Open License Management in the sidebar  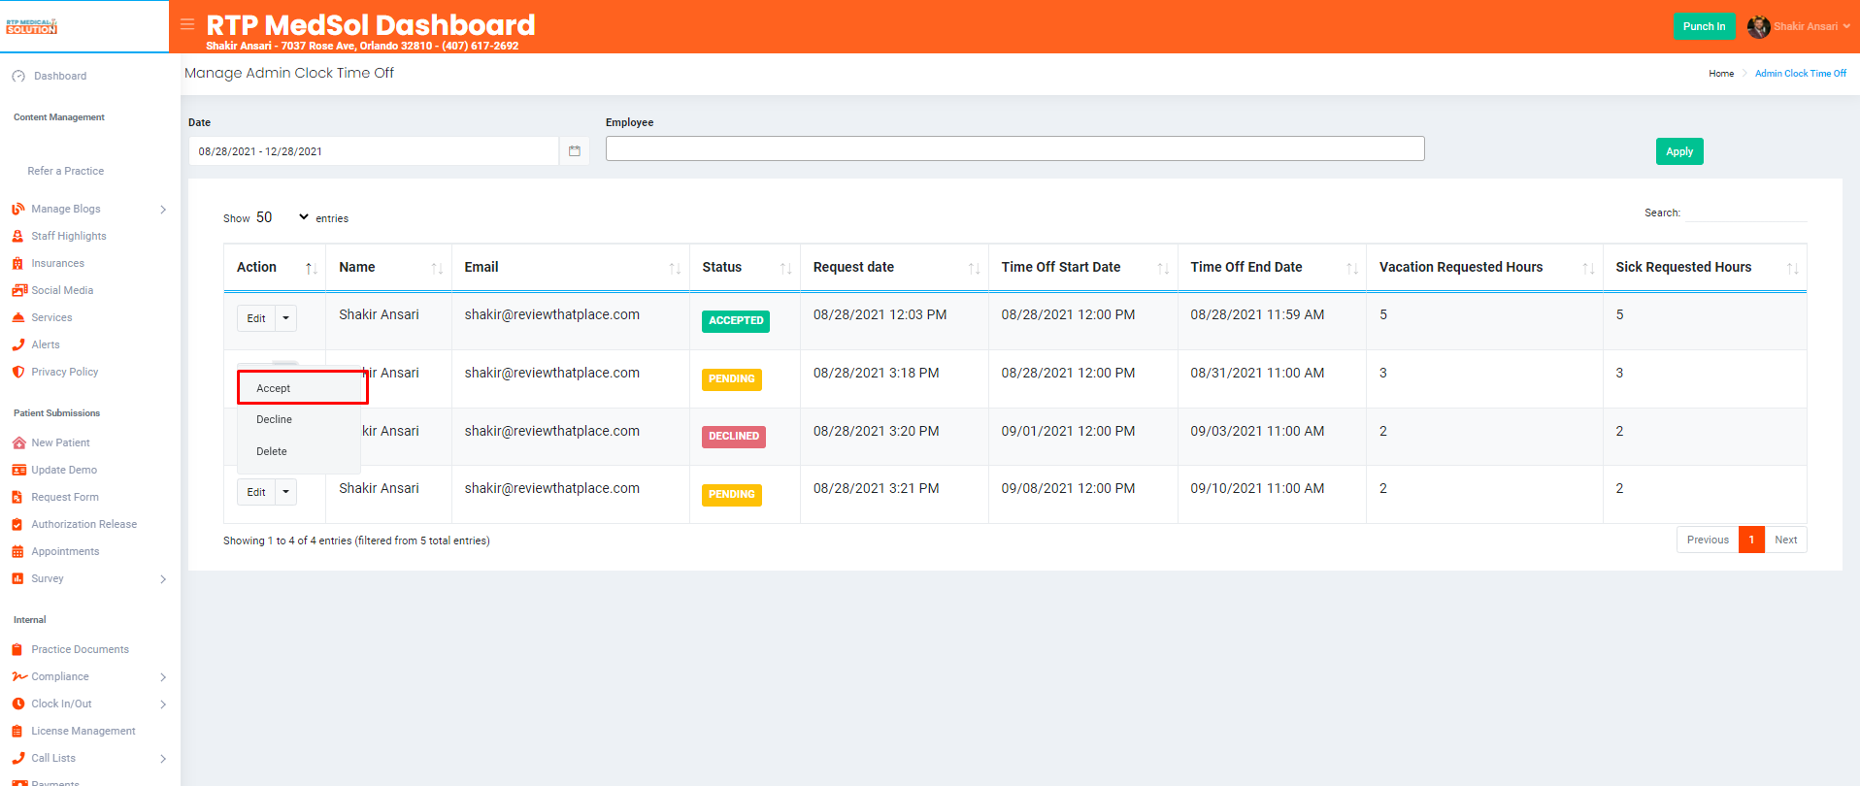click(83, 731)
